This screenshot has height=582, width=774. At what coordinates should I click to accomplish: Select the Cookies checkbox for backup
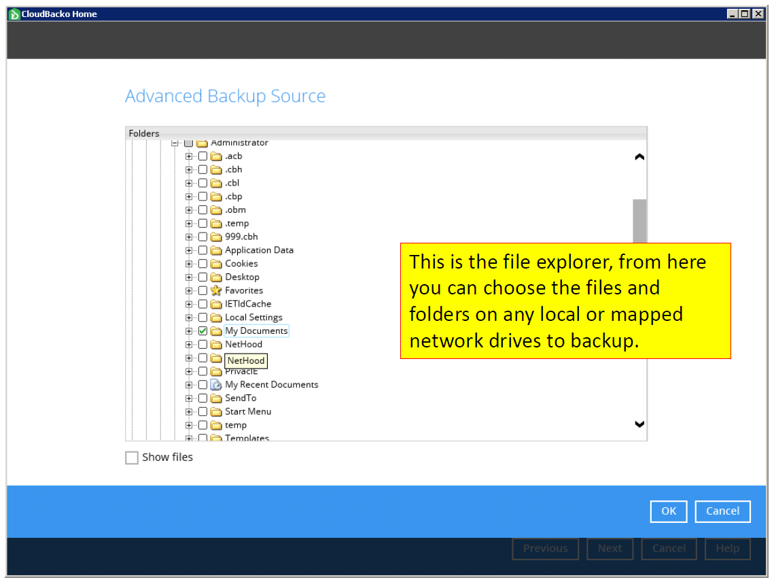click(203, 264)
